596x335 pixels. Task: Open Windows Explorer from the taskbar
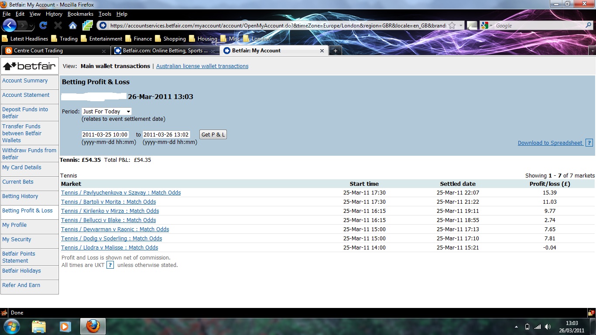39,326
